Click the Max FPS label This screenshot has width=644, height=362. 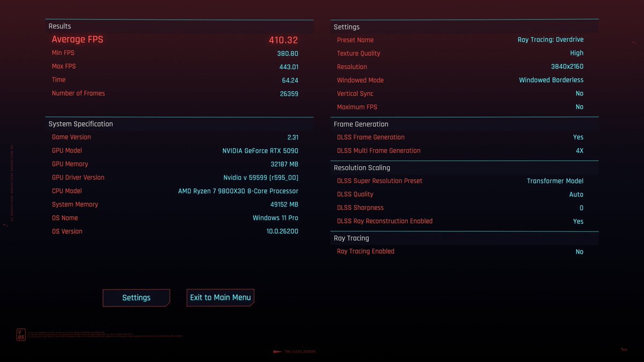click(x=63, y=67)
